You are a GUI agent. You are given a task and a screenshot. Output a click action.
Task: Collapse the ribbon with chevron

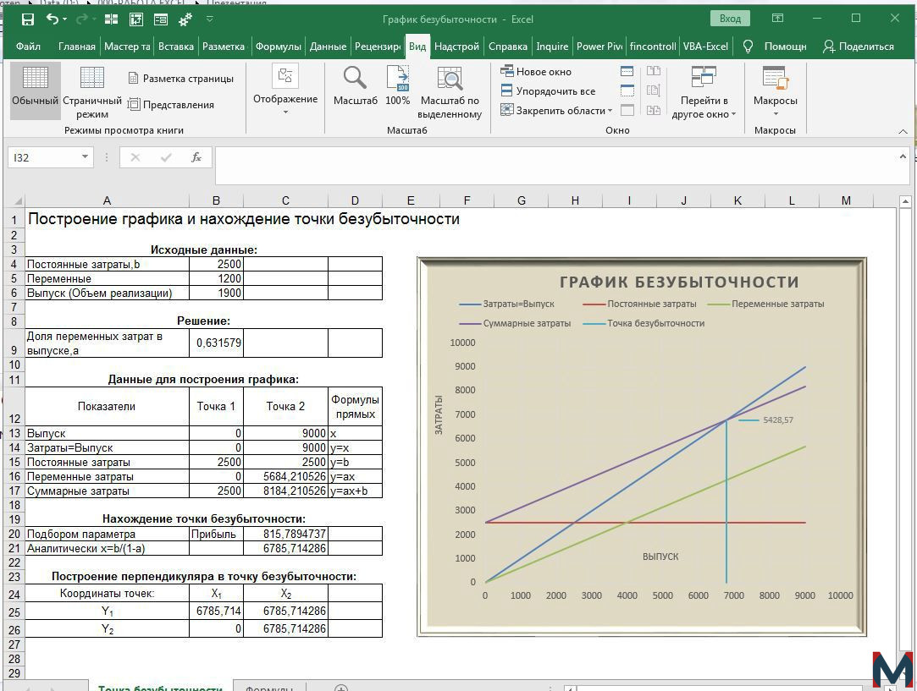[903, 131]
